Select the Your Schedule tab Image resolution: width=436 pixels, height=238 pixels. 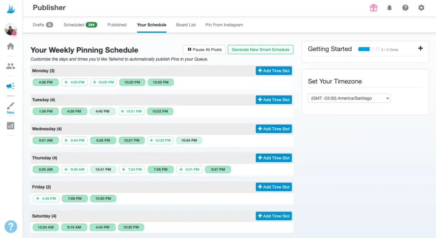(x=152, y=25)
